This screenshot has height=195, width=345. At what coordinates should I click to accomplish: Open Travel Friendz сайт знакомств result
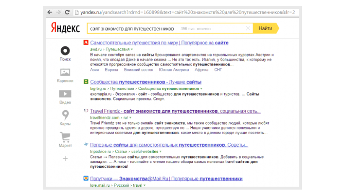pos(175,111)
